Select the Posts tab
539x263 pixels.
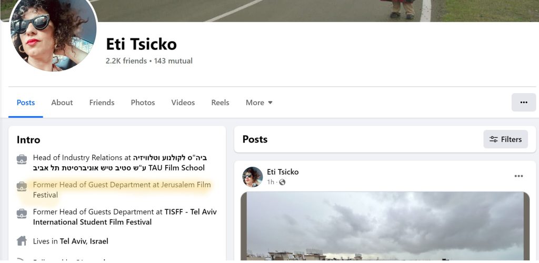point(26,103)
